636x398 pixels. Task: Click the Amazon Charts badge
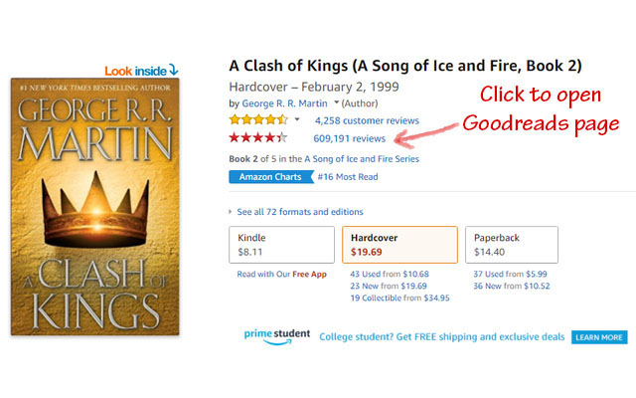pyautogui.click(x=271, y=177)
